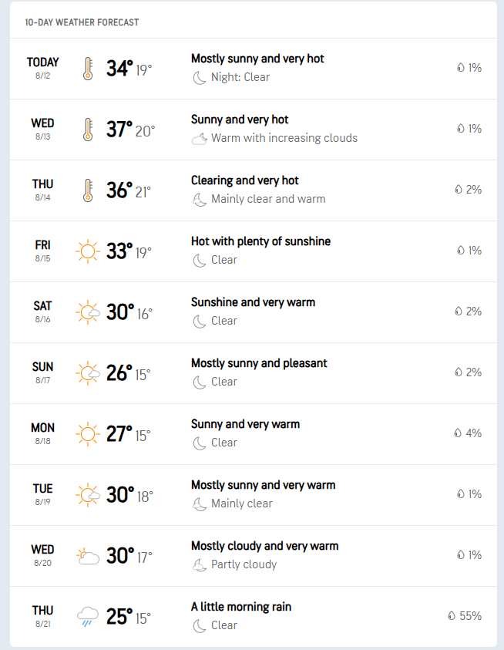504x650 pixels.
Task: Click the raindrop icon next to 55%
Action: pos(452,616)
